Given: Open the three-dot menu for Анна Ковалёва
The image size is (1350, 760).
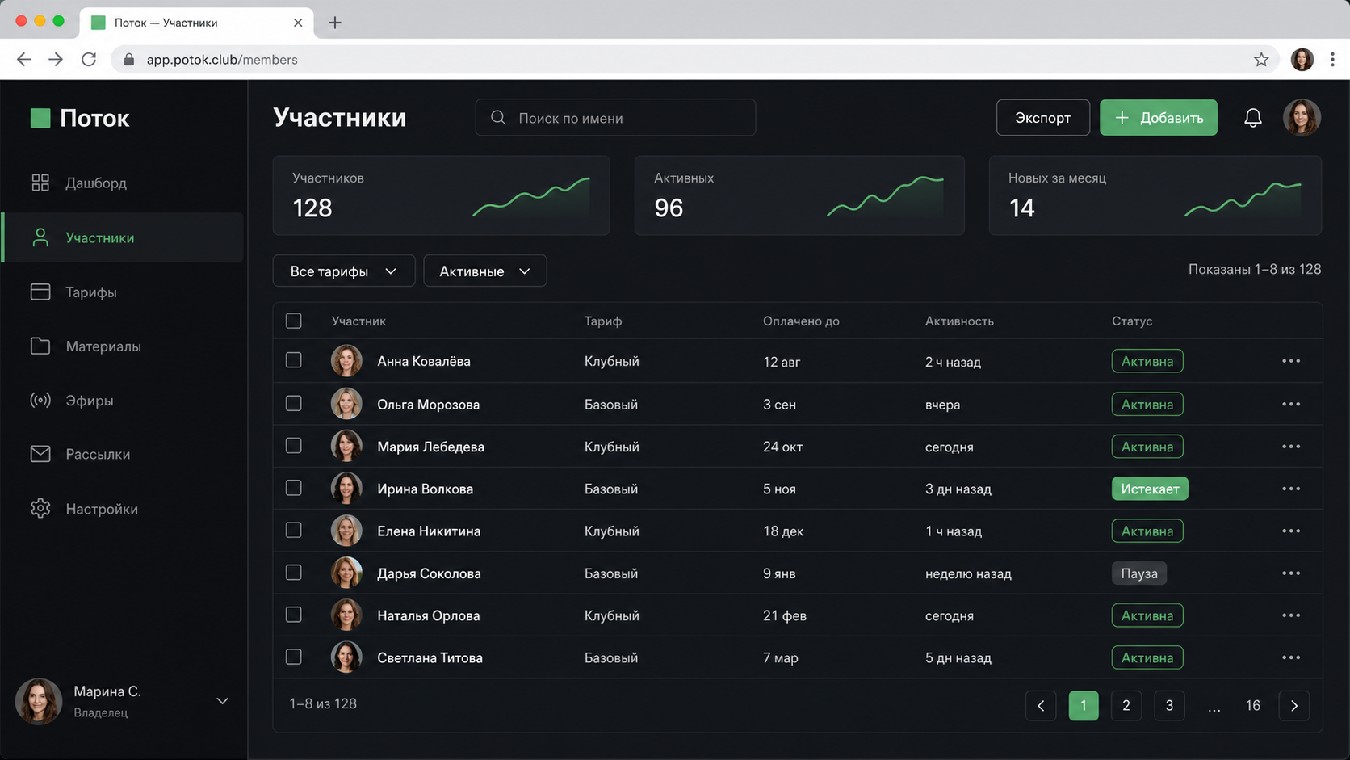Looking at the screenshot, I should click(x=1290, y=361).
